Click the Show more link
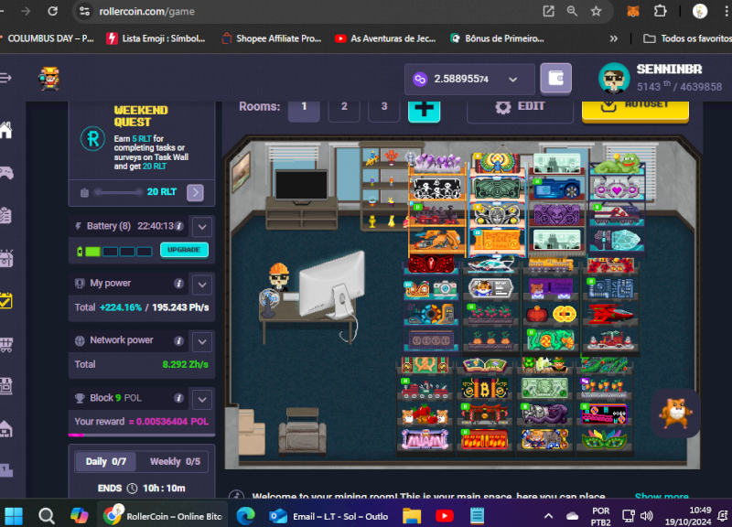Viewport: 732px width, 527px height. (661, 495)
